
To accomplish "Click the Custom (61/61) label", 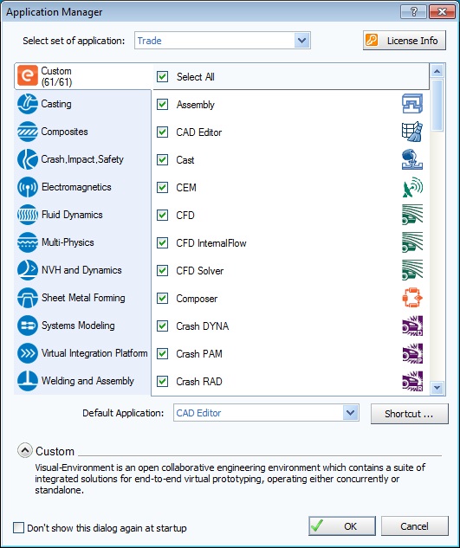I will (56, 76).
